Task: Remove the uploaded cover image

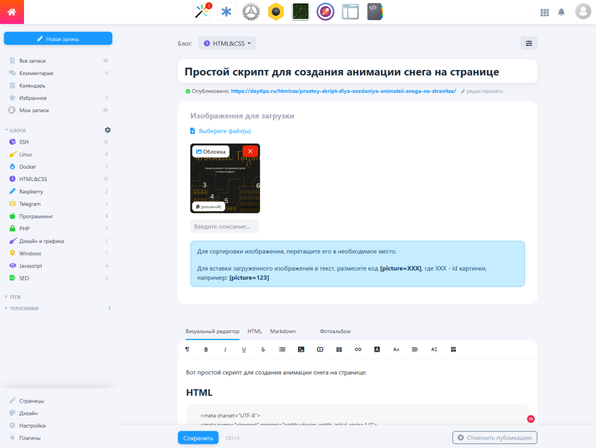Action: pos(250,151)
